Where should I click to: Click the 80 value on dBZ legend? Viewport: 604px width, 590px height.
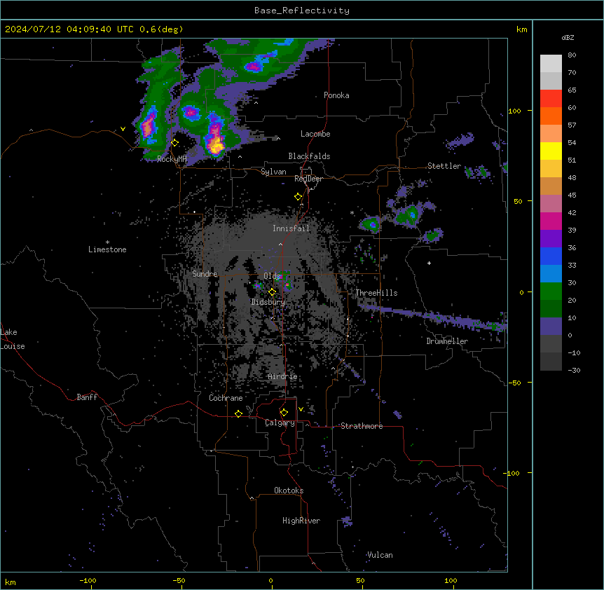point(572,55)
